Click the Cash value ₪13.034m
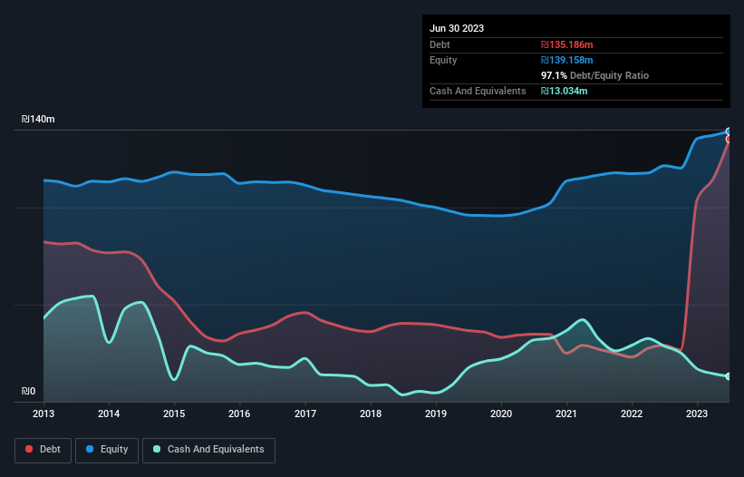The height and width of the screenshot is (477, 744). pyautogui.click(x=565, y=91)
